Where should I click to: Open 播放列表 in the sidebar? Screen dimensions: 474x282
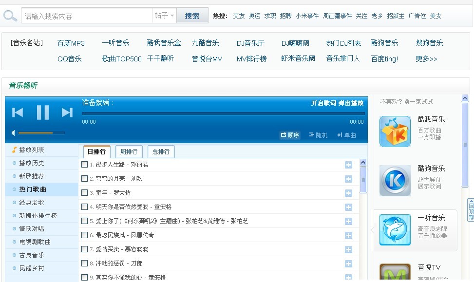(x=32, y=150)
